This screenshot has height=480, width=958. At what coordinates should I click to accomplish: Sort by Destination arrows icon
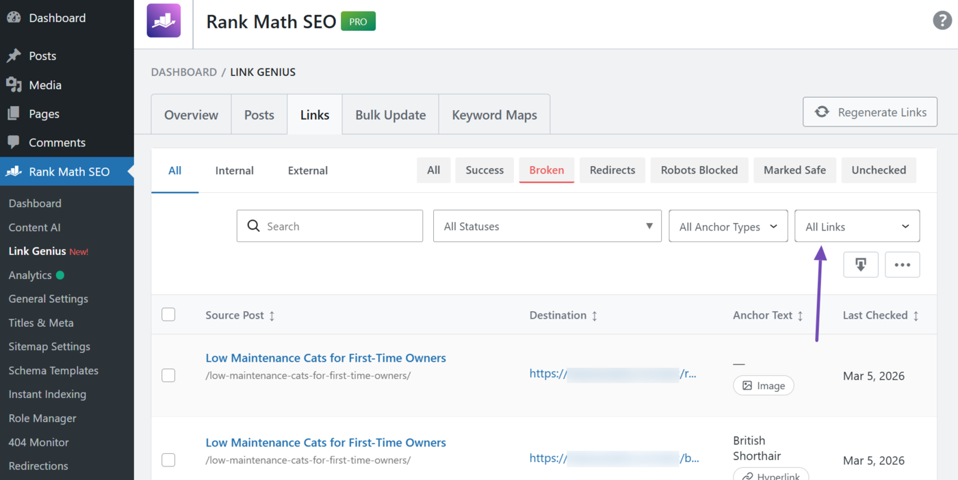point(594,315)
